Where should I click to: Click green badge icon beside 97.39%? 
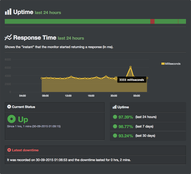point(115,117)
